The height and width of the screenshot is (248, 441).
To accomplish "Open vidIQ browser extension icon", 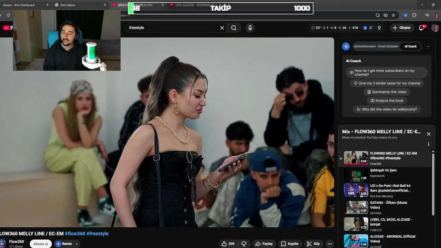I will [406, 15].
